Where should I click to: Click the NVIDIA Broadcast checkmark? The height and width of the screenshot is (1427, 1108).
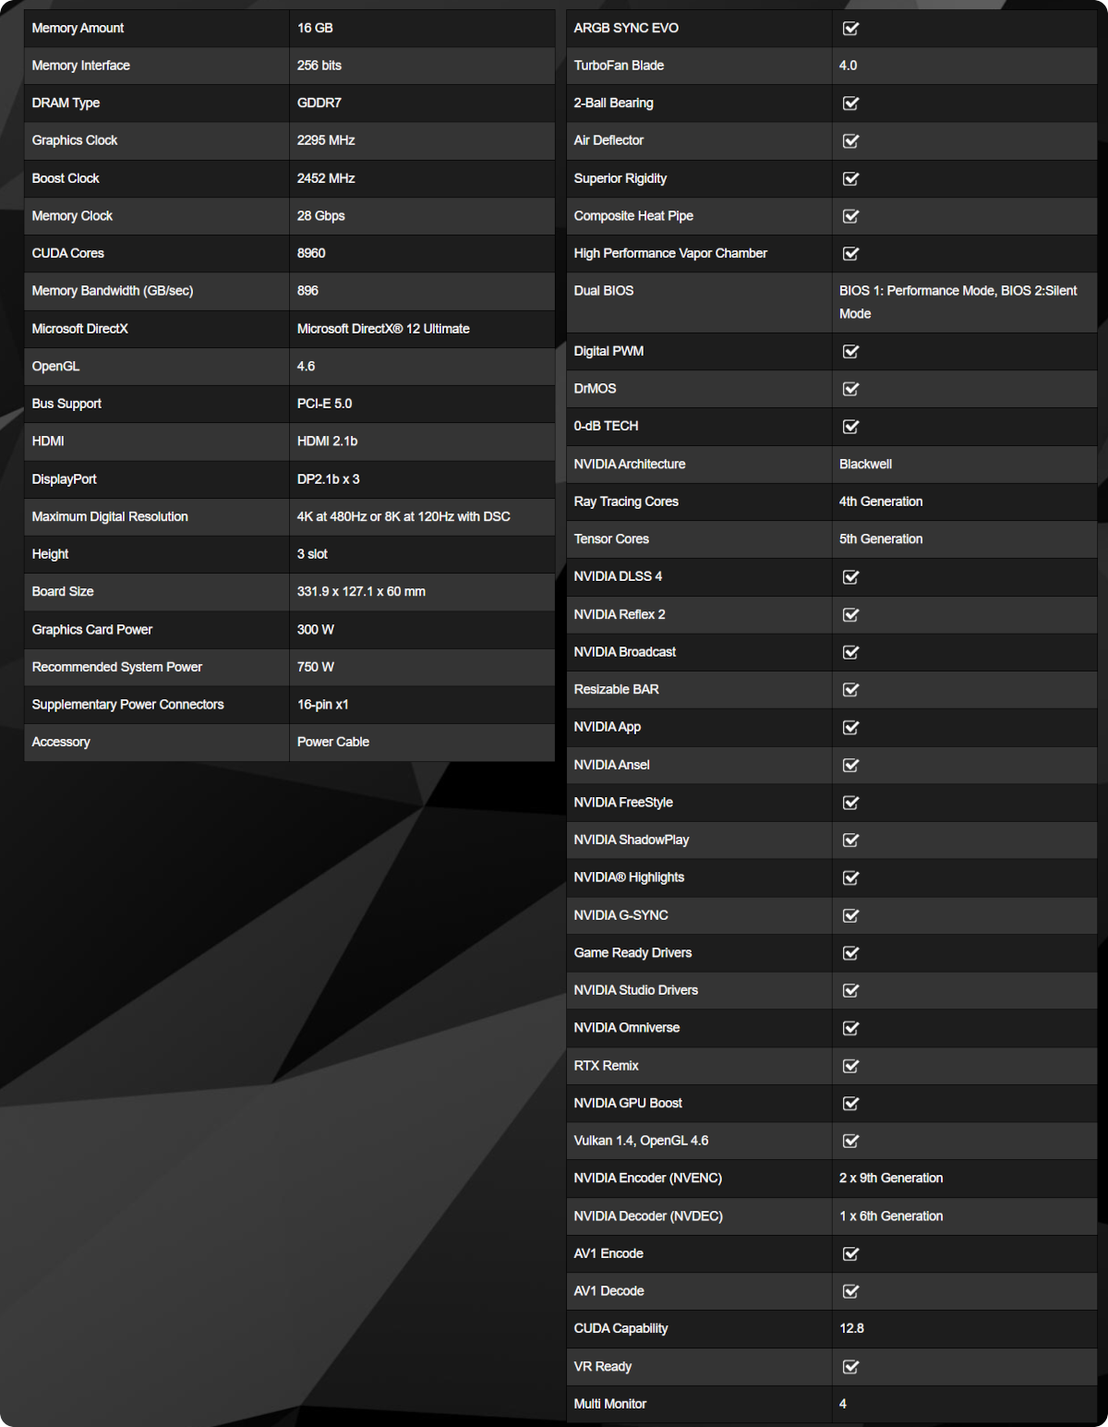coord(850,652)
